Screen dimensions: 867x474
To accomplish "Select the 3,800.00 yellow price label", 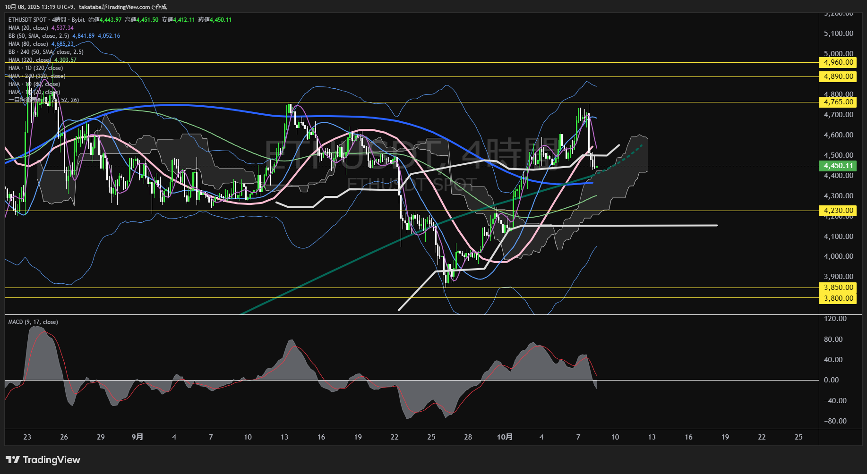I will [x=839, y=298].
